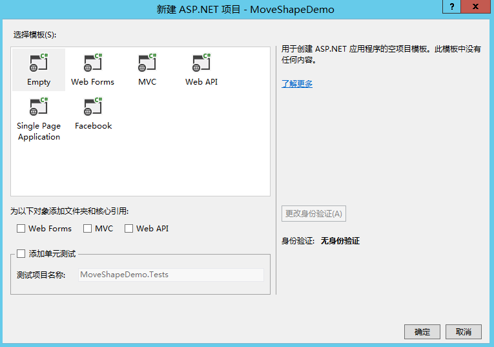494x347 pixels.
Task: Confirm with the 确定 button
Action: 422,332
